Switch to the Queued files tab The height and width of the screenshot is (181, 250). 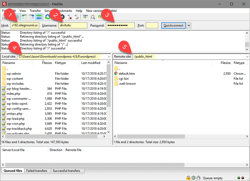[13, 171]
